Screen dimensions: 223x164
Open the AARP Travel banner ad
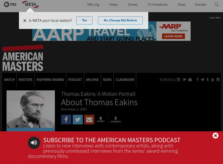click(x=111, y=31)
